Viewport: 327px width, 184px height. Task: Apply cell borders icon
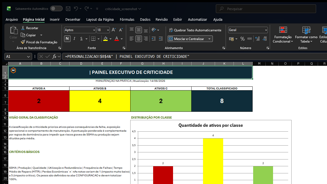coord(93,39)
